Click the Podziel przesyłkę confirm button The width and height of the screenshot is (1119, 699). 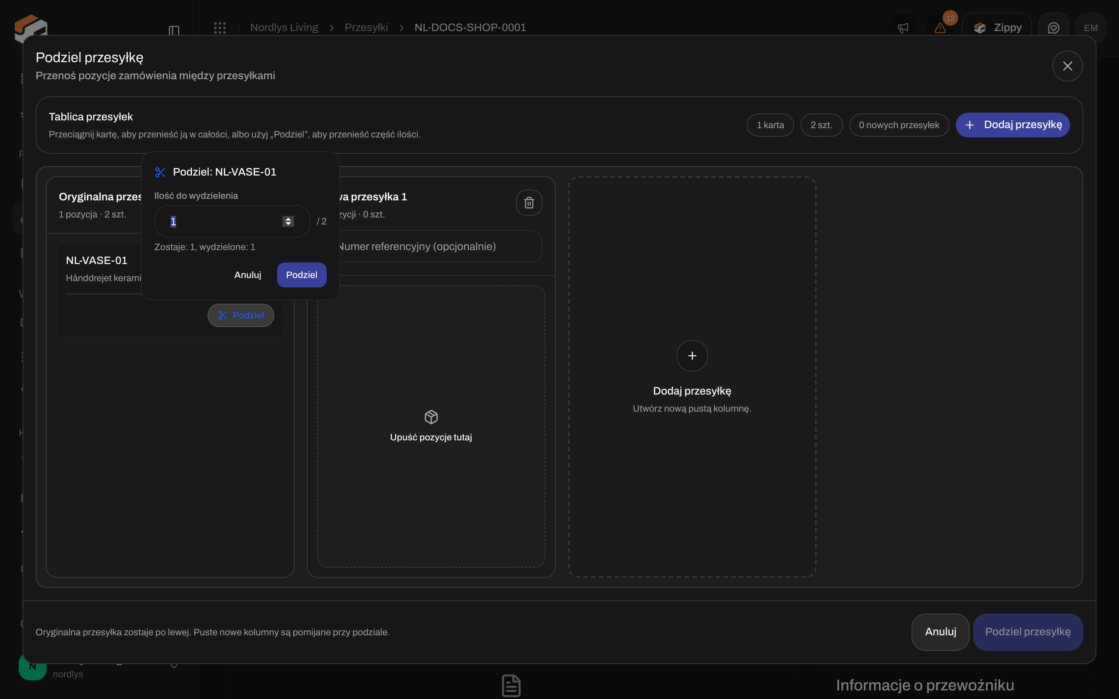point(1027,632)
